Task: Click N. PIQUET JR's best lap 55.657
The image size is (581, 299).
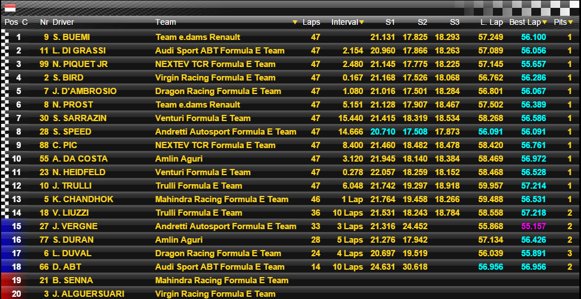Action: click(534, 64)
